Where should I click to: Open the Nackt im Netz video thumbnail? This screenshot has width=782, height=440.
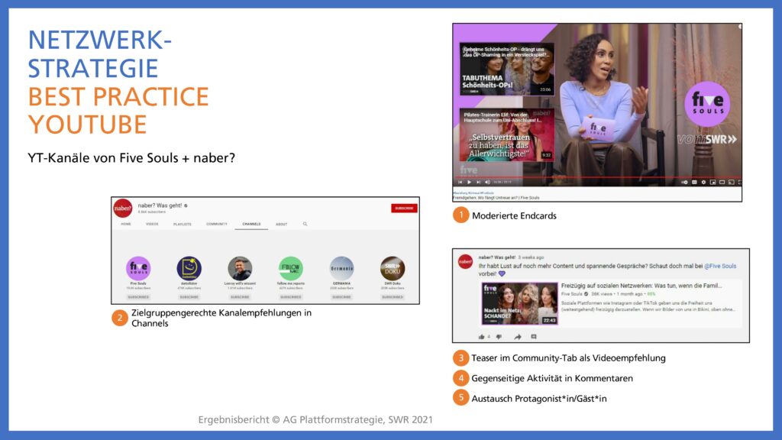pos(519,303)
